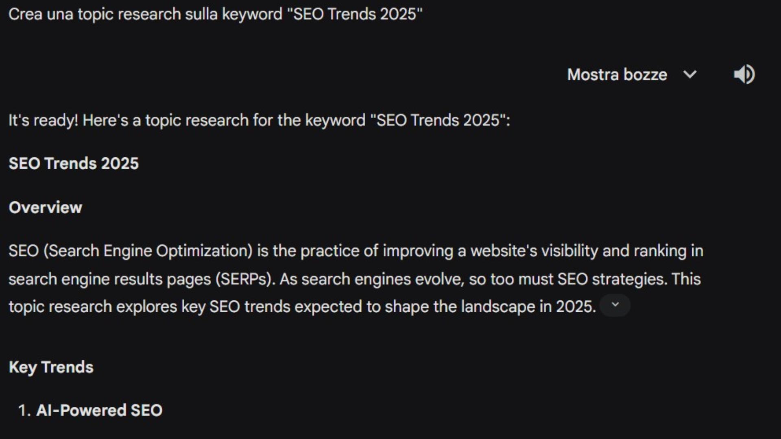Click the list number "1." marker

click(x=24, y=410)
